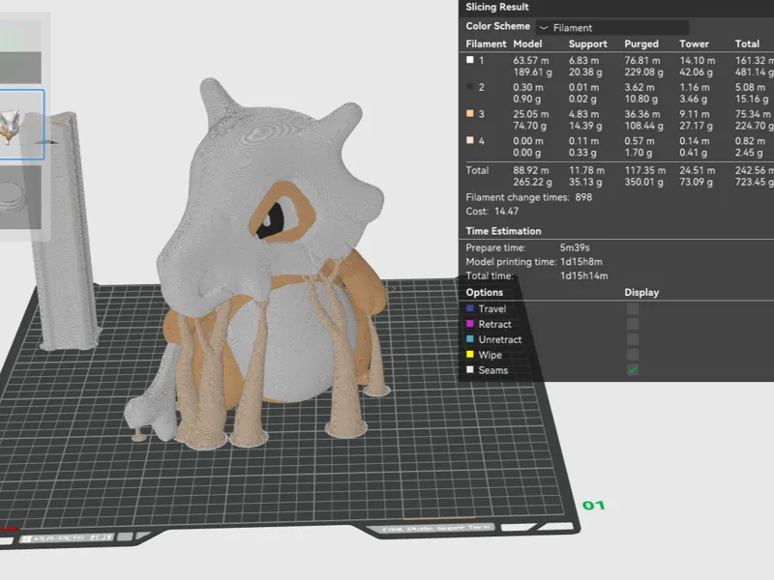Screen dimensions: 774x580
Task: Click the Purged column header
Action: coord(641,43)
